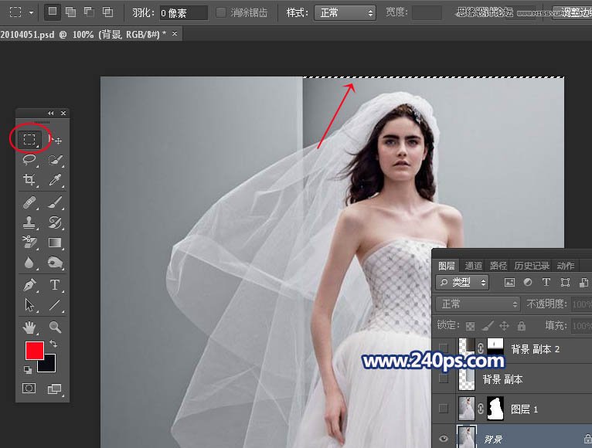Show the 图层 1 layer
The image size is (592, 448).
(444, 408)
